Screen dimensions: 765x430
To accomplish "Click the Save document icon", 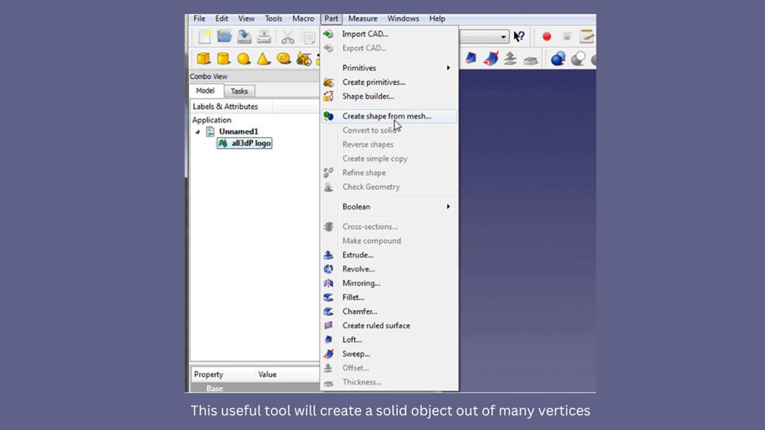I will click(245, 37).
